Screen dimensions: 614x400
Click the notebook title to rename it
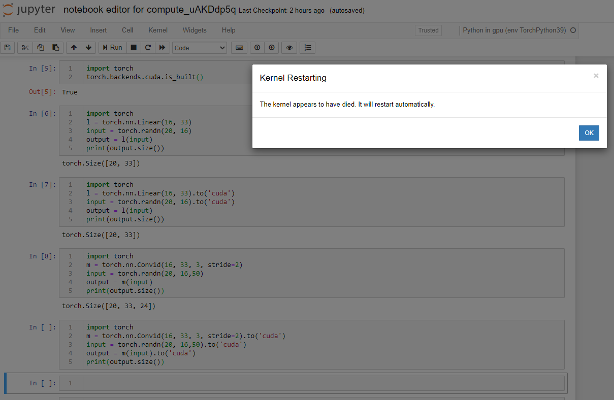coord(150,10)
